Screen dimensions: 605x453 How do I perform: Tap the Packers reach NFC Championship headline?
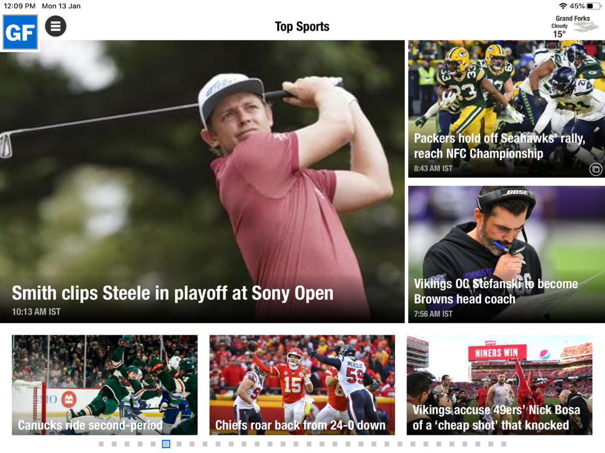(x=499, y=146)
